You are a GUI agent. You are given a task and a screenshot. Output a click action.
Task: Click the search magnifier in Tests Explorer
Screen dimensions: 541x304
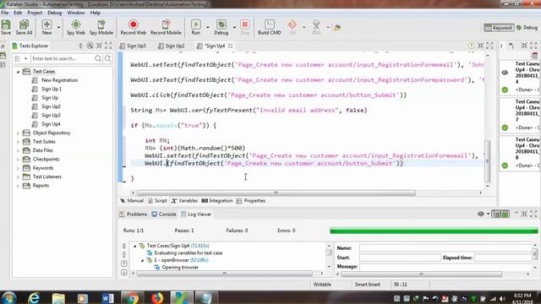[98, 58]
